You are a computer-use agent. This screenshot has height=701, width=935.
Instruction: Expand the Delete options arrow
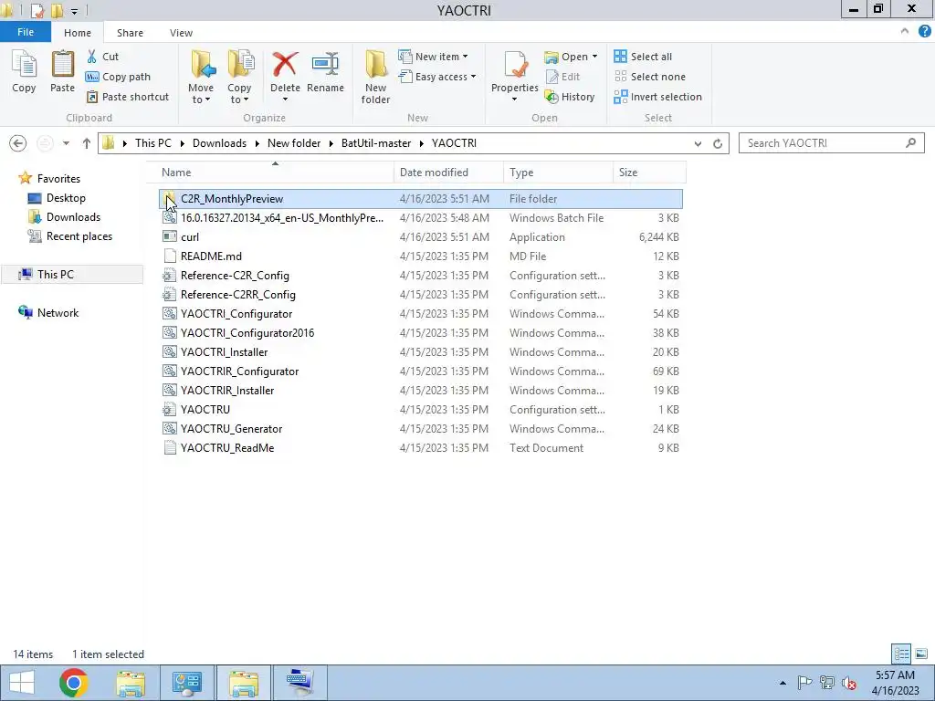(285, 99)
